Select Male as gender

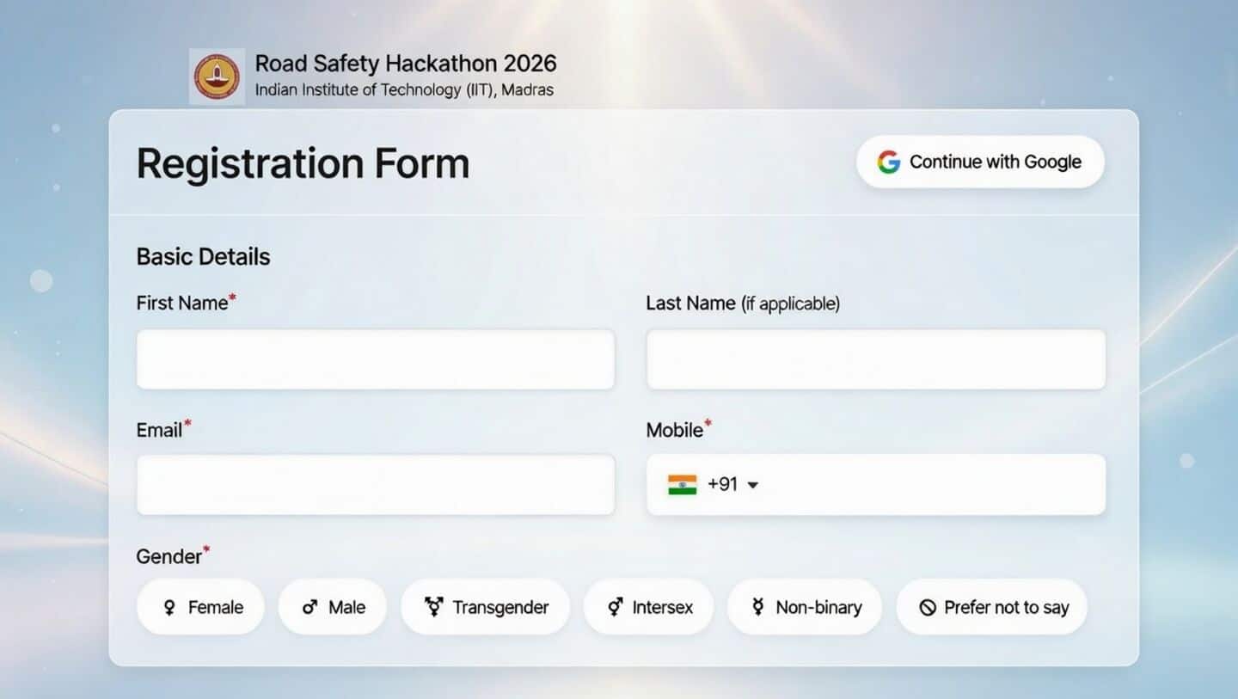point(333,607)
